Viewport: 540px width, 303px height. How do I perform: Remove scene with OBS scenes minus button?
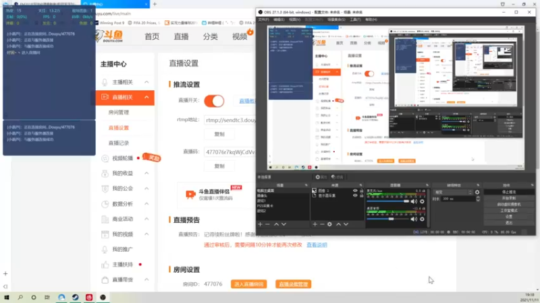(267, 224)
